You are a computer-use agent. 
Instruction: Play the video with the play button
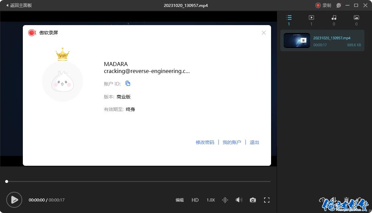[x=14, y=200]
